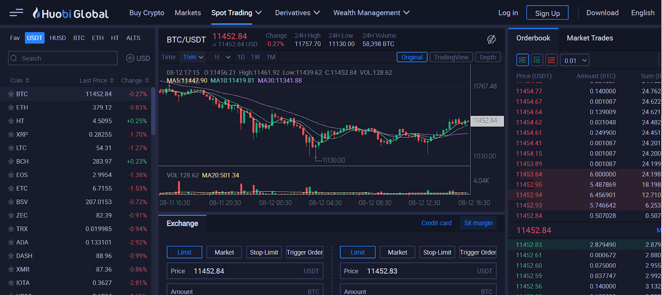The height and width of the screenshot is (295, 662).
Task: Switch chart to TradingView mode
Action: pos(451,57)
